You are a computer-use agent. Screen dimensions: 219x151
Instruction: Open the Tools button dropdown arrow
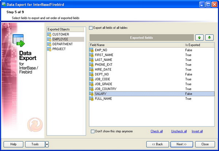(x=47, y=144)
